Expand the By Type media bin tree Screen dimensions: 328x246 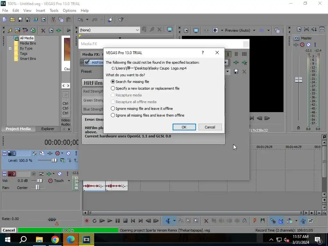[10, 49]
